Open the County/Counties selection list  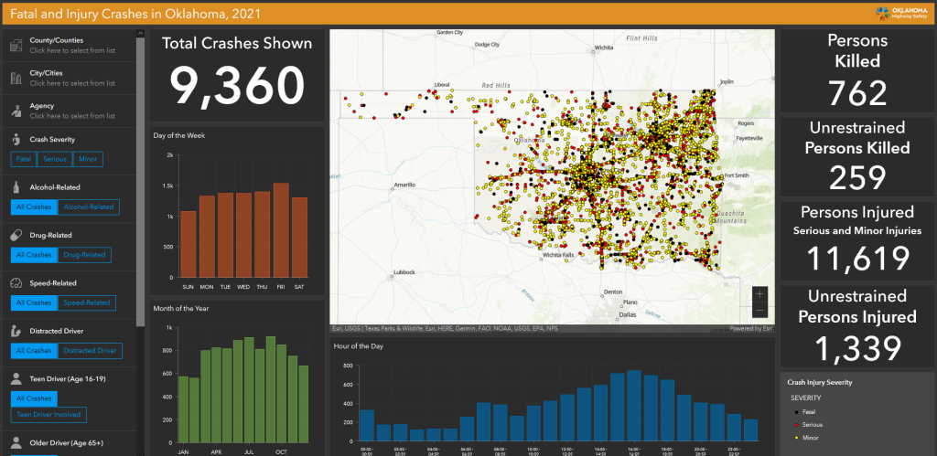point(72,51)
